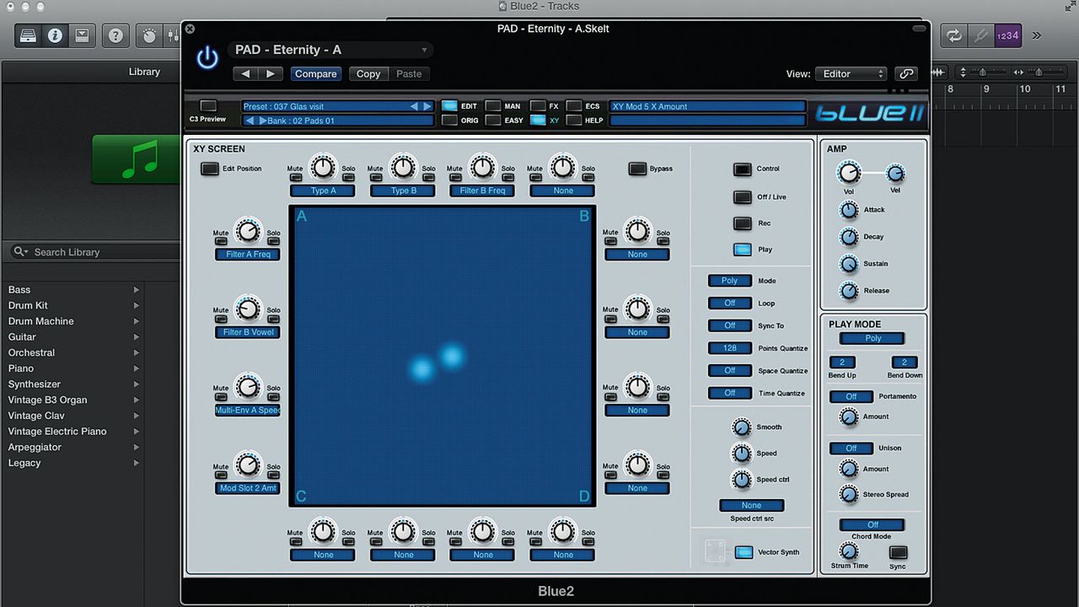Viewport: 1079px width, 607px height.
Task: Click the Copy button
Action: tap(368, 74)
